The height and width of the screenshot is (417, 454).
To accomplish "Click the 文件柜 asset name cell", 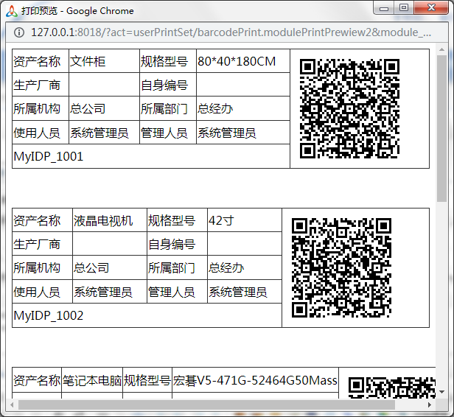I will click(x=103, y=61).
